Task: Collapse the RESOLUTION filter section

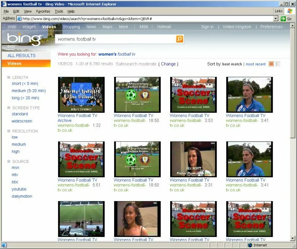Action: pyautogui.click(x=9, y=131)
